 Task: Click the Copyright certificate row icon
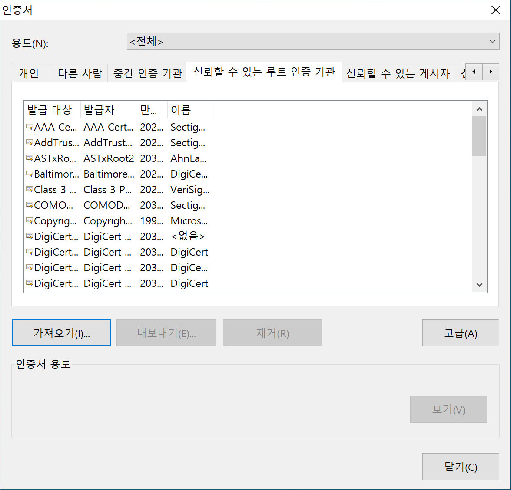pyautogui.click(x=30, y=221)
